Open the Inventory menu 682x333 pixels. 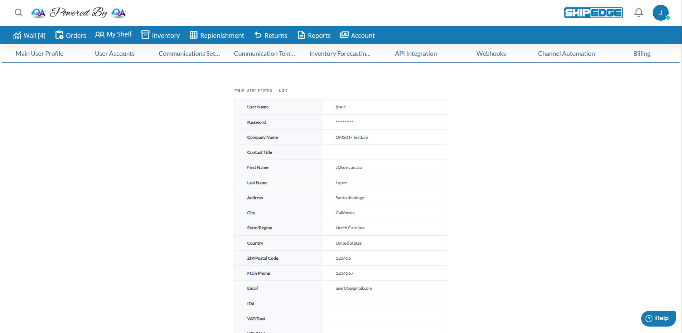pyautogui.click(x=161, y=35)
